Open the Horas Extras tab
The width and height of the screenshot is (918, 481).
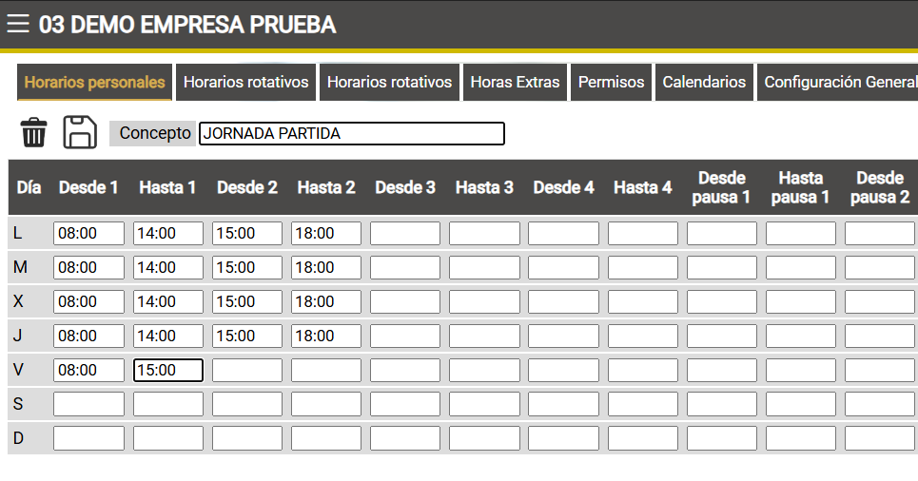pos(516,82)
